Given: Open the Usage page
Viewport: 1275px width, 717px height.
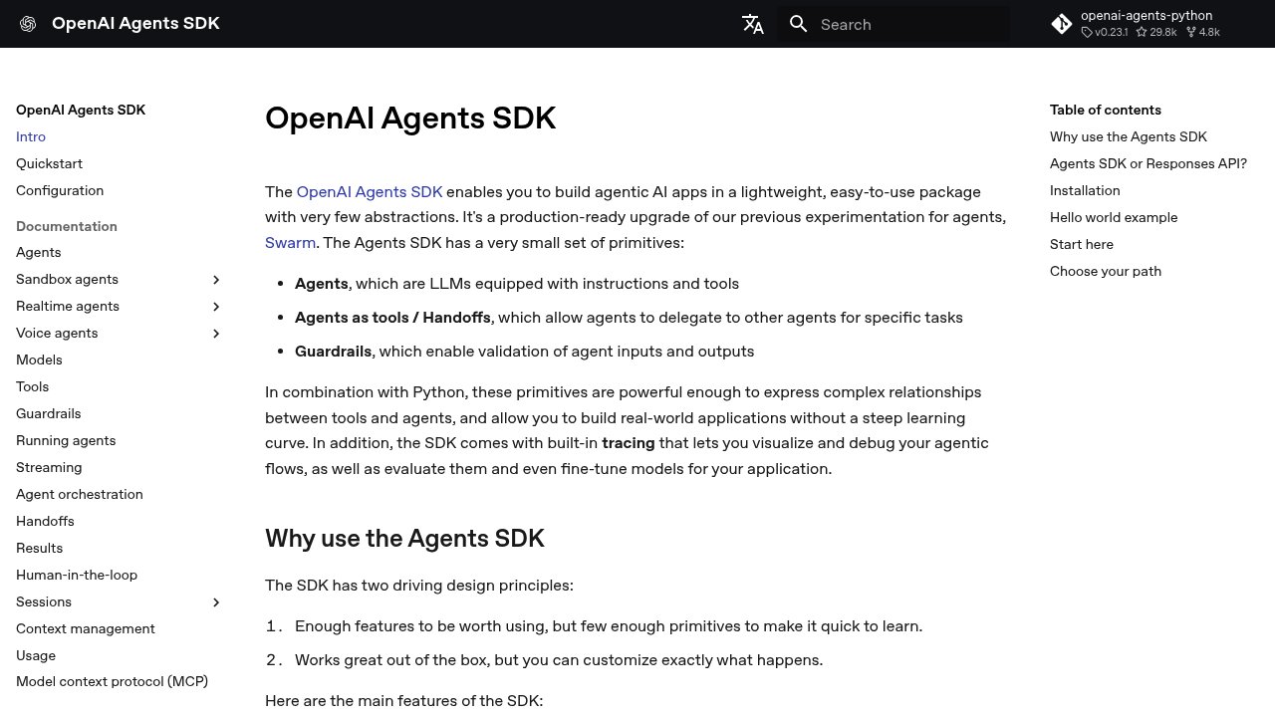Looking at the screenshot, I should [36, 656].
